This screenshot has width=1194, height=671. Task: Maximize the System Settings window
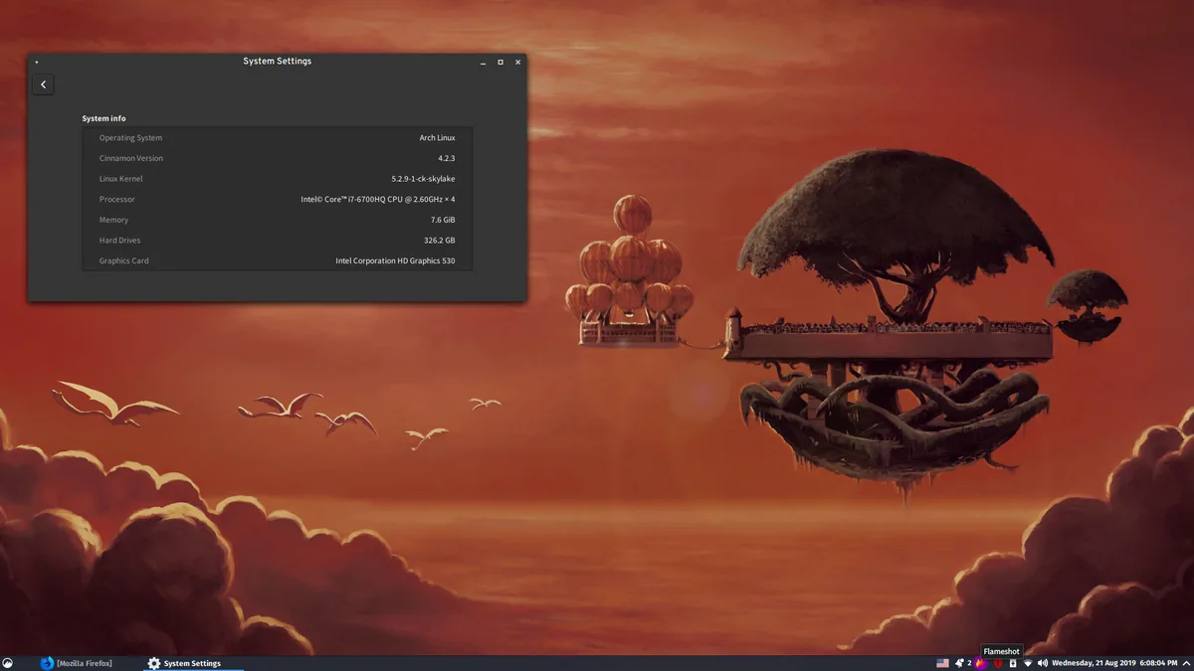tap(500, 62)
